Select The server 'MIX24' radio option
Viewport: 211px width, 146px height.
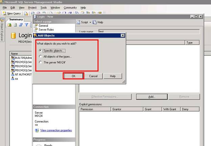[x=41, y=62]
